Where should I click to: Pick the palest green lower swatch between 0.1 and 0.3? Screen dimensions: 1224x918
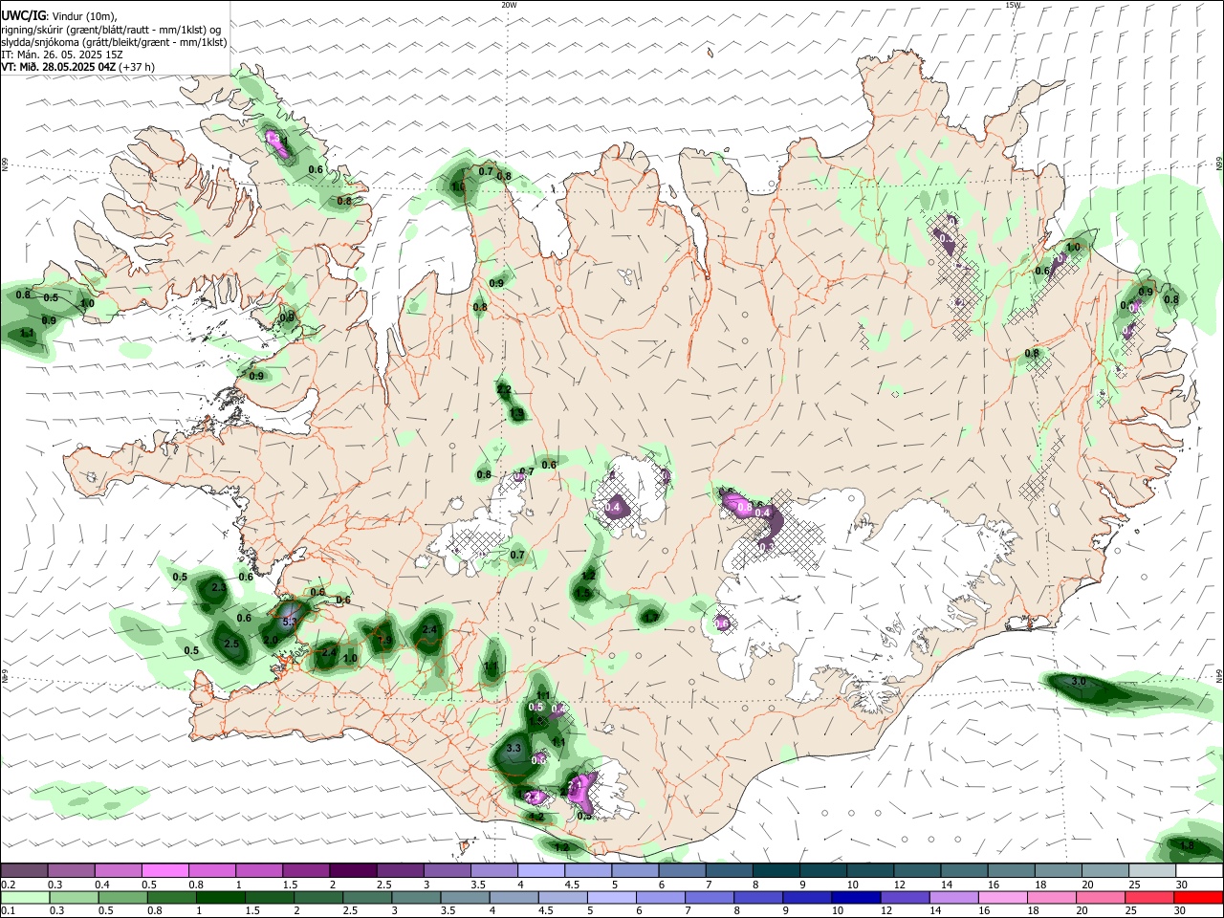click(x=26, y=897)
